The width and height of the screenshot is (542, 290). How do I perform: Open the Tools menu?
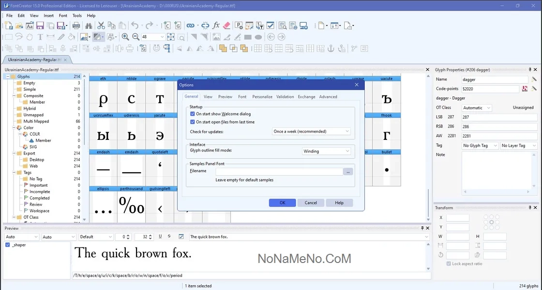click(77, 15)
